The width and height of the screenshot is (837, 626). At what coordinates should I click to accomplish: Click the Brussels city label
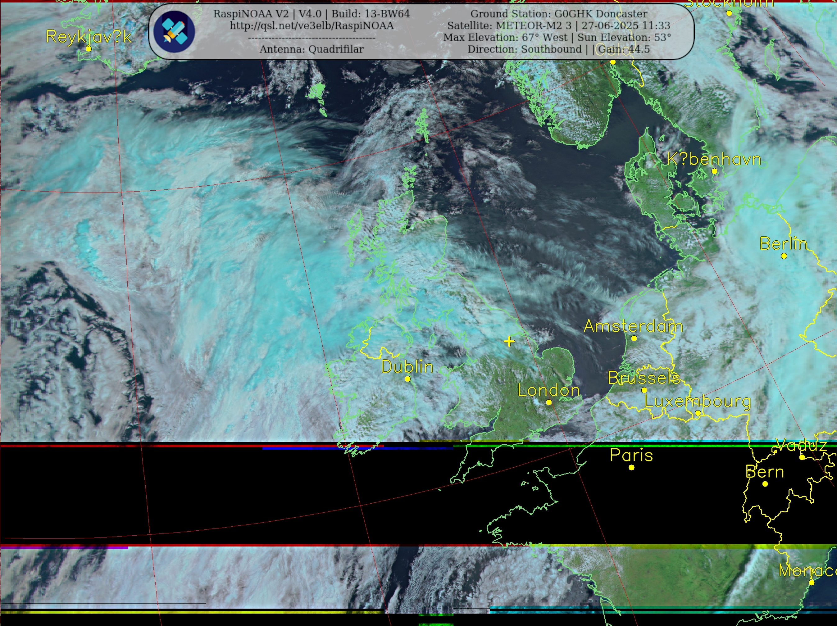[644, 378]
